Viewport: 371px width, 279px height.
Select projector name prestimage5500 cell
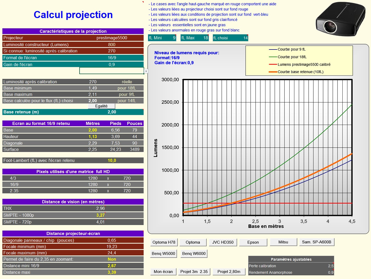112,38
